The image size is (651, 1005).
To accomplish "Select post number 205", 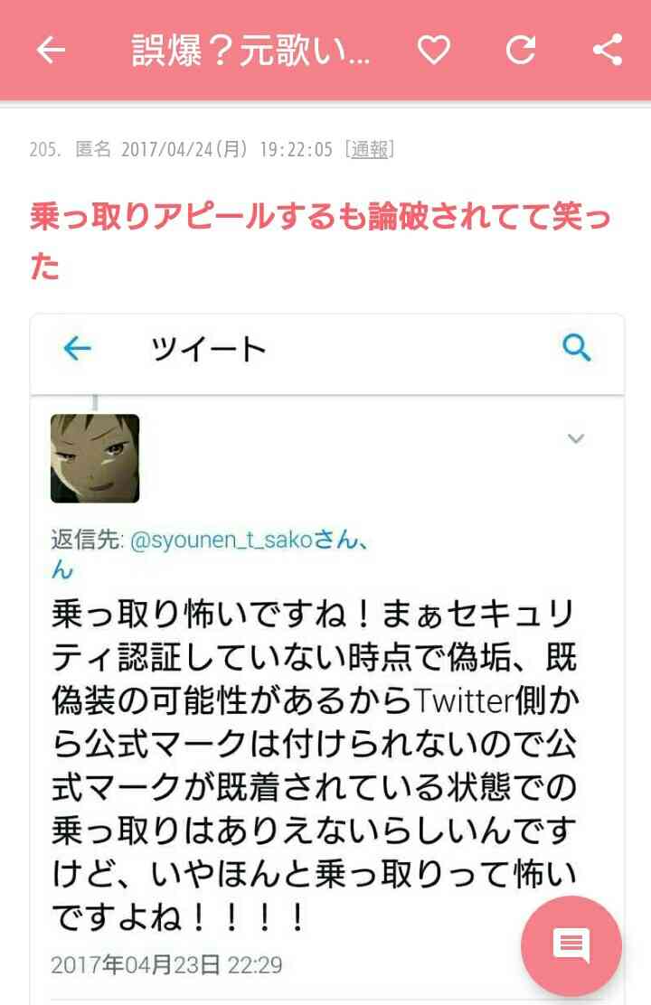I will pos(44,149).
